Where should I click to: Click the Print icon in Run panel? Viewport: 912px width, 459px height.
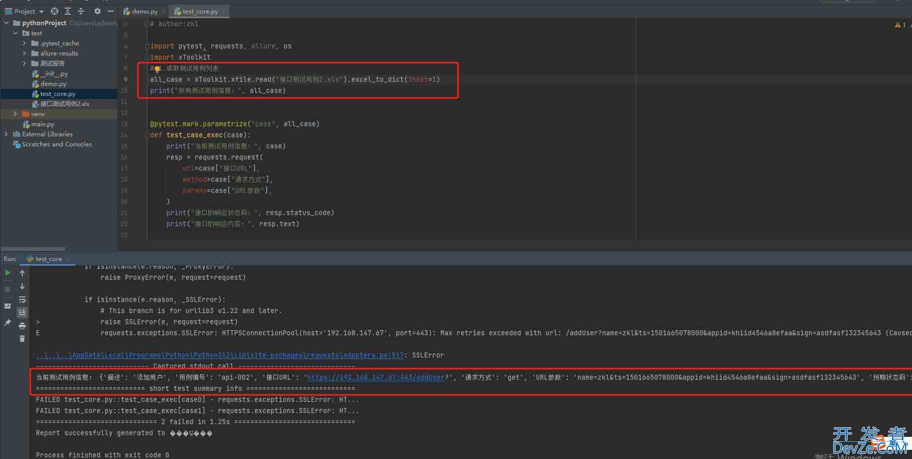click(22, 326)
